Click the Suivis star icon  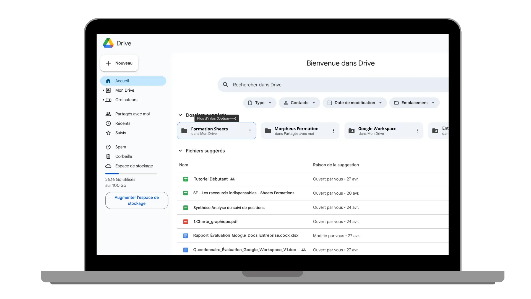(x=108, y=133)
